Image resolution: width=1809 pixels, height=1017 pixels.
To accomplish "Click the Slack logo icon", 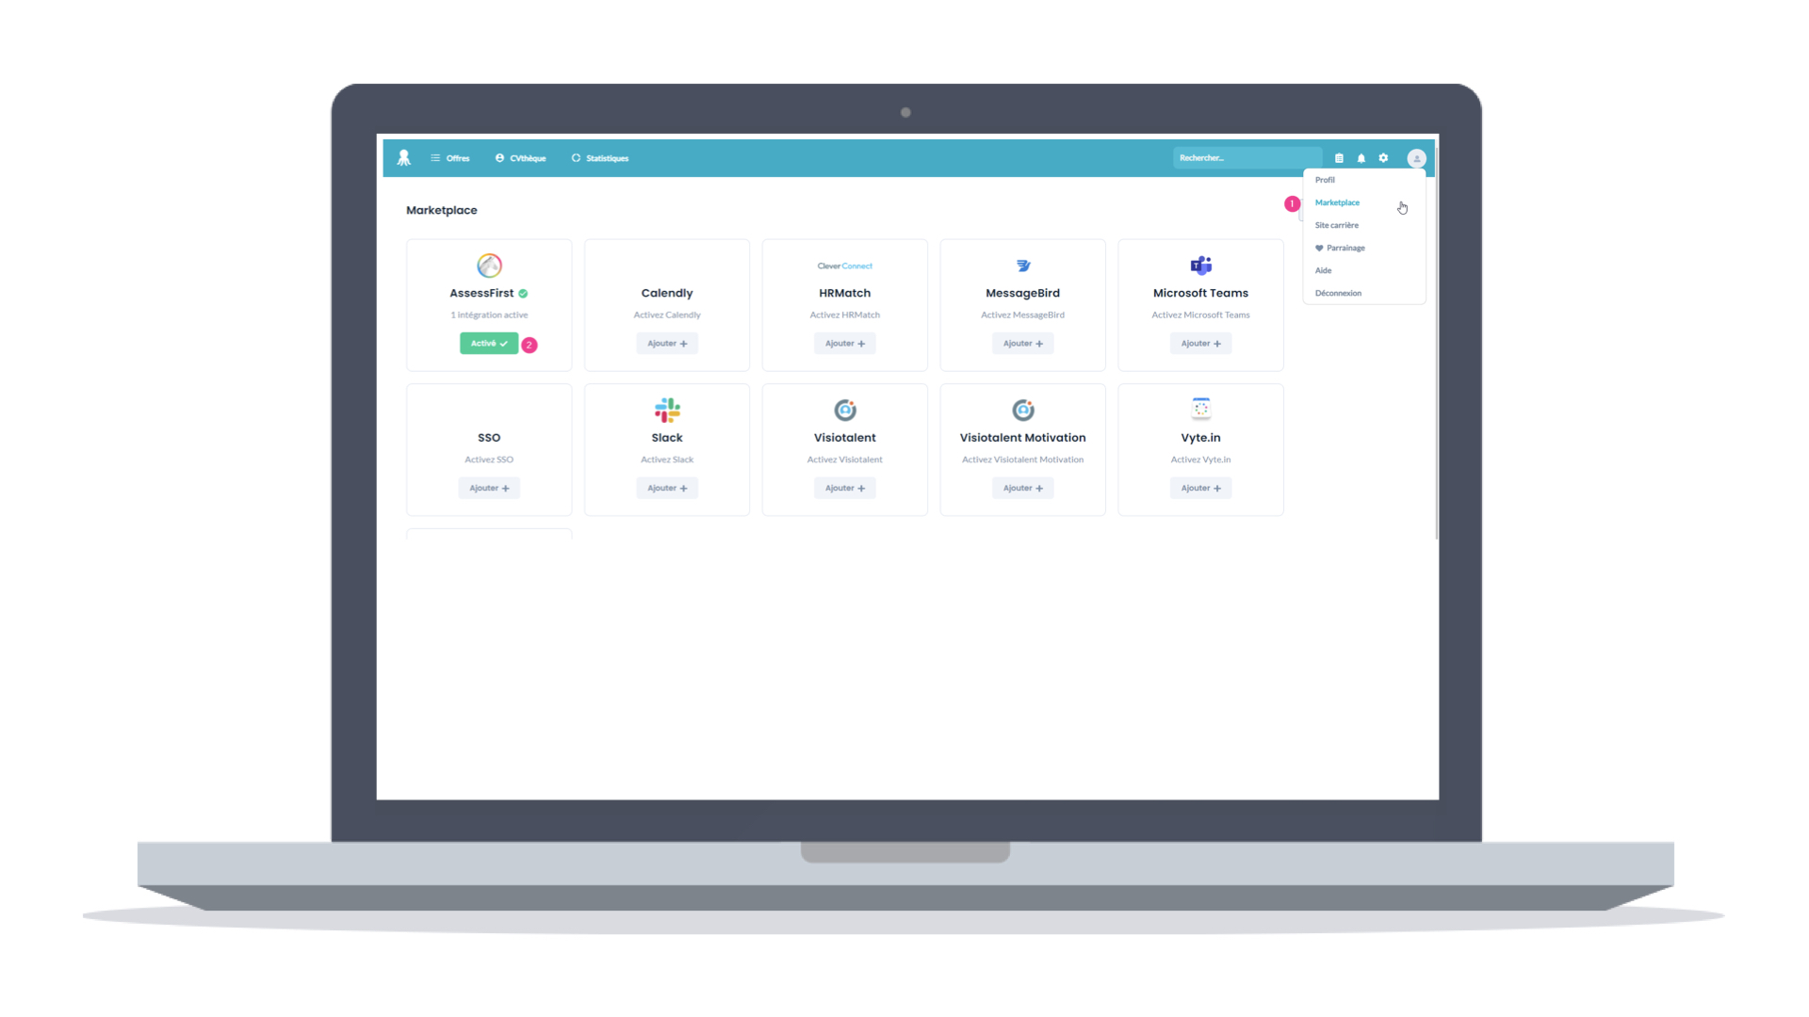I will coord(667,410).
